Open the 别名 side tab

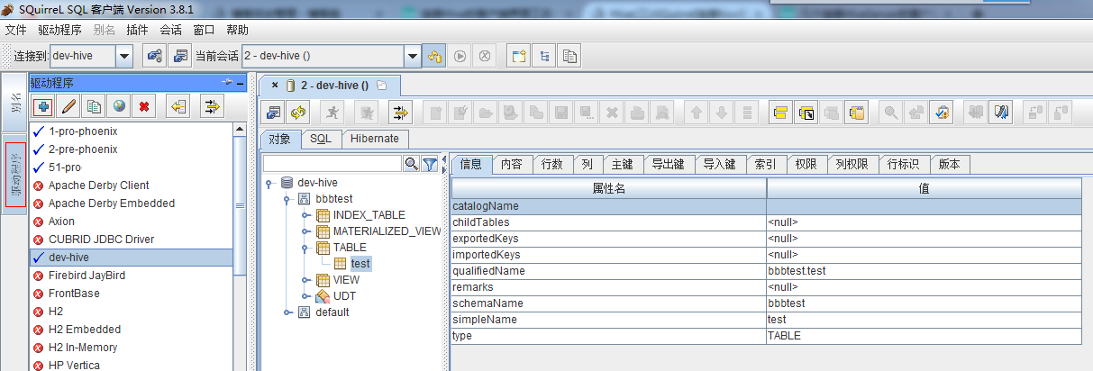(15, 104)
